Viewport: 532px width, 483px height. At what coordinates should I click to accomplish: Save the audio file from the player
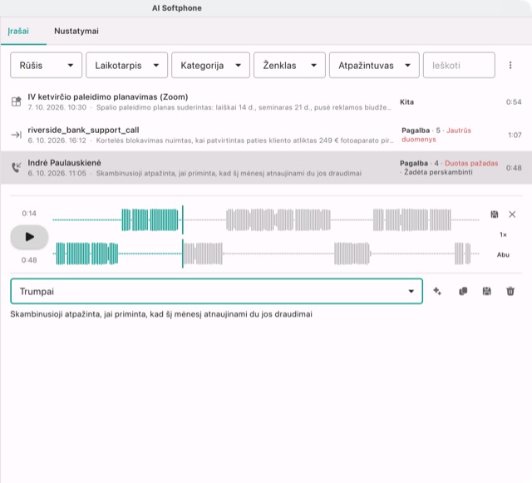[x=495, y=214]
